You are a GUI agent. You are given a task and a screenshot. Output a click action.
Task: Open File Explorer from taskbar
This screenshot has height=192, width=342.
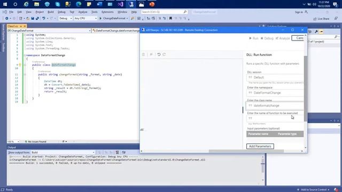[x=36, y=4]
